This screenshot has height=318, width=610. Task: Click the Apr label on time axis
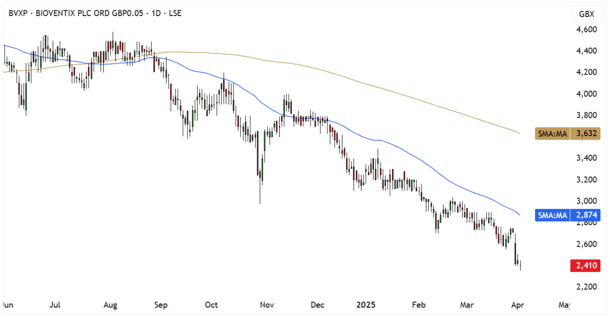(517, 305)
